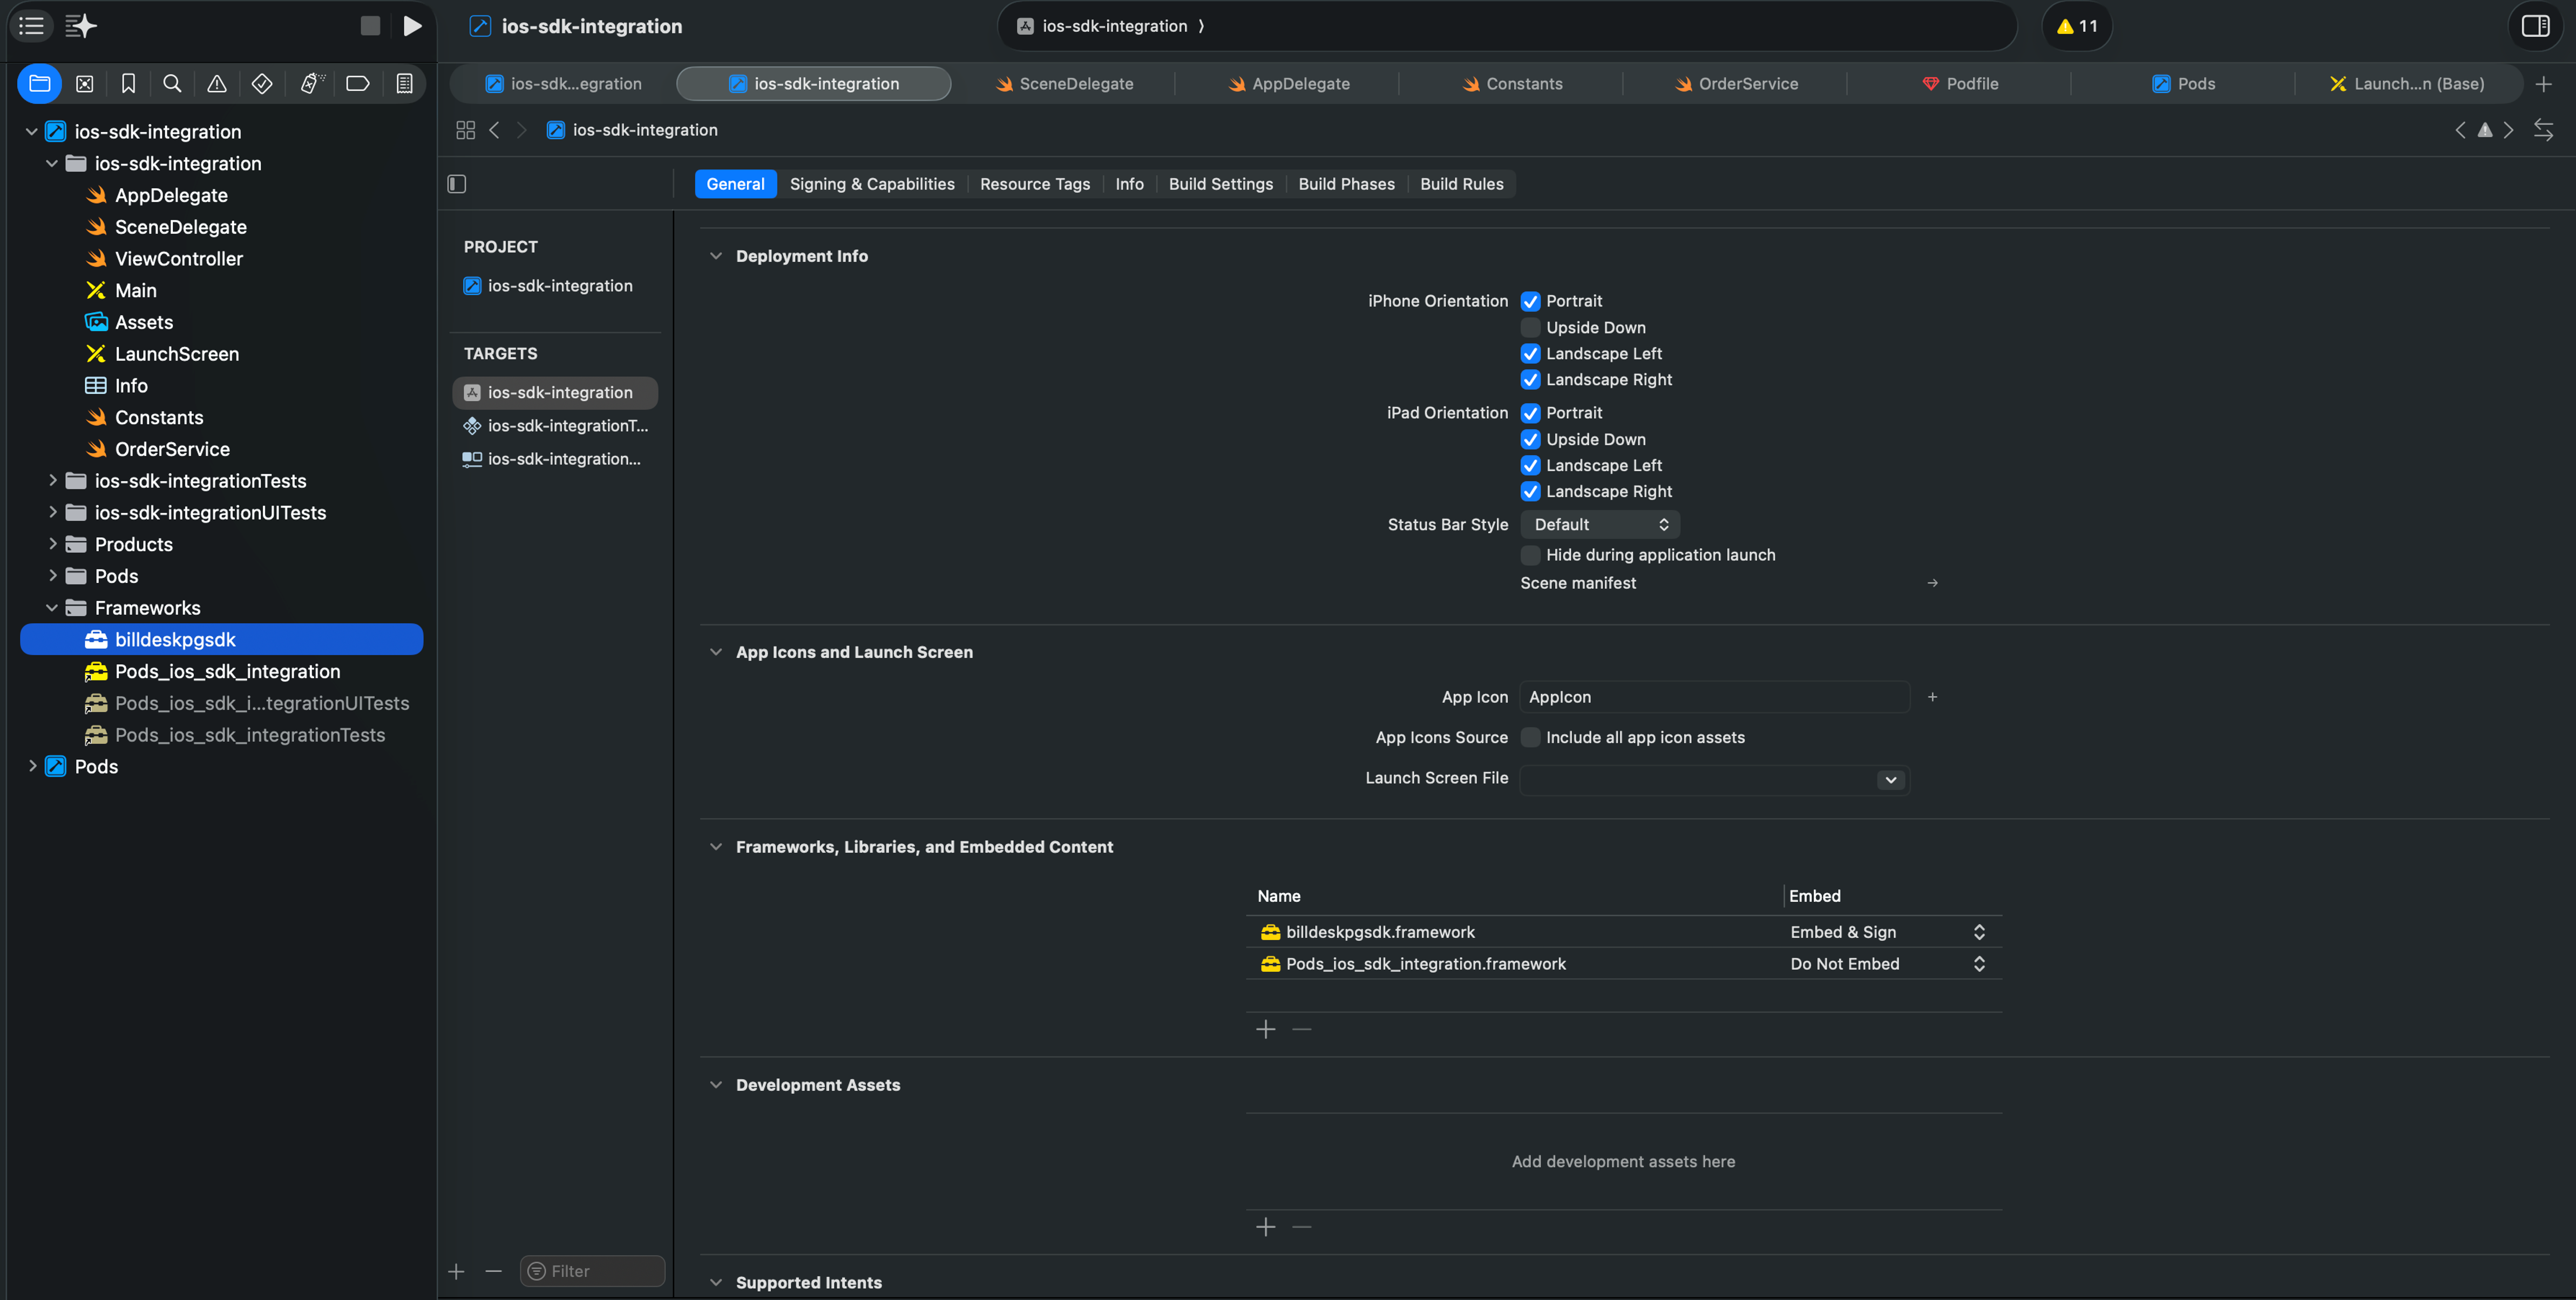The image size is (2576, 1300).
Task: Disable iPad Upside Down orientation
Action: pyautogui.click(x=1530, y=439)
